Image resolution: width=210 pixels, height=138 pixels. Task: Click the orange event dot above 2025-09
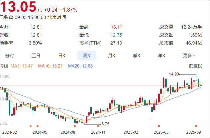click(x=196, y=126)
